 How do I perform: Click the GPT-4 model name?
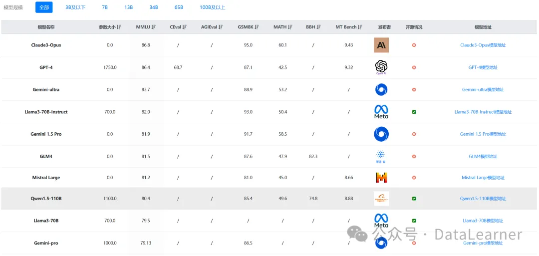tap(46, 67)
